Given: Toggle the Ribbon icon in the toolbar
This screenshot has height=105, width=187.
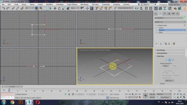Looking at the screenshot, I should [156, 8].
